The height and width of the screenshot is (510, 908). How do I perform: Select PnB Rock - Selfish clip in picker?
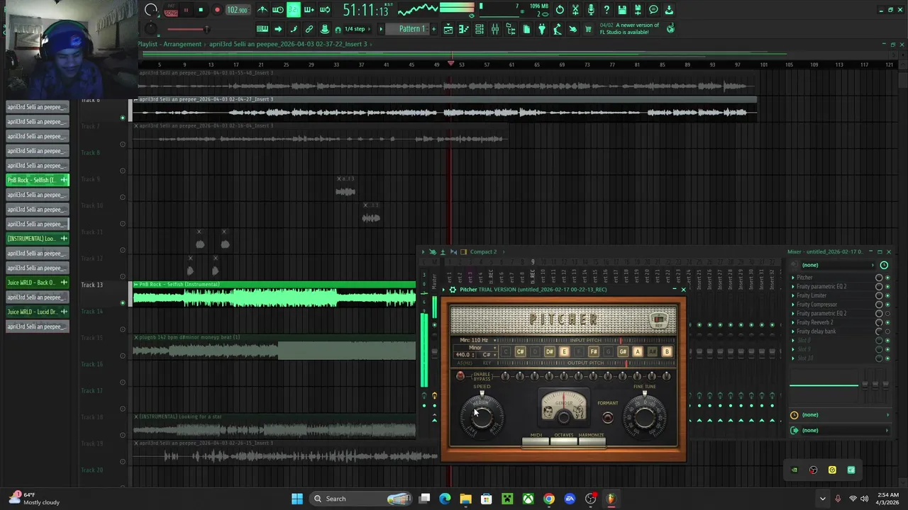[x=38, y=180]
